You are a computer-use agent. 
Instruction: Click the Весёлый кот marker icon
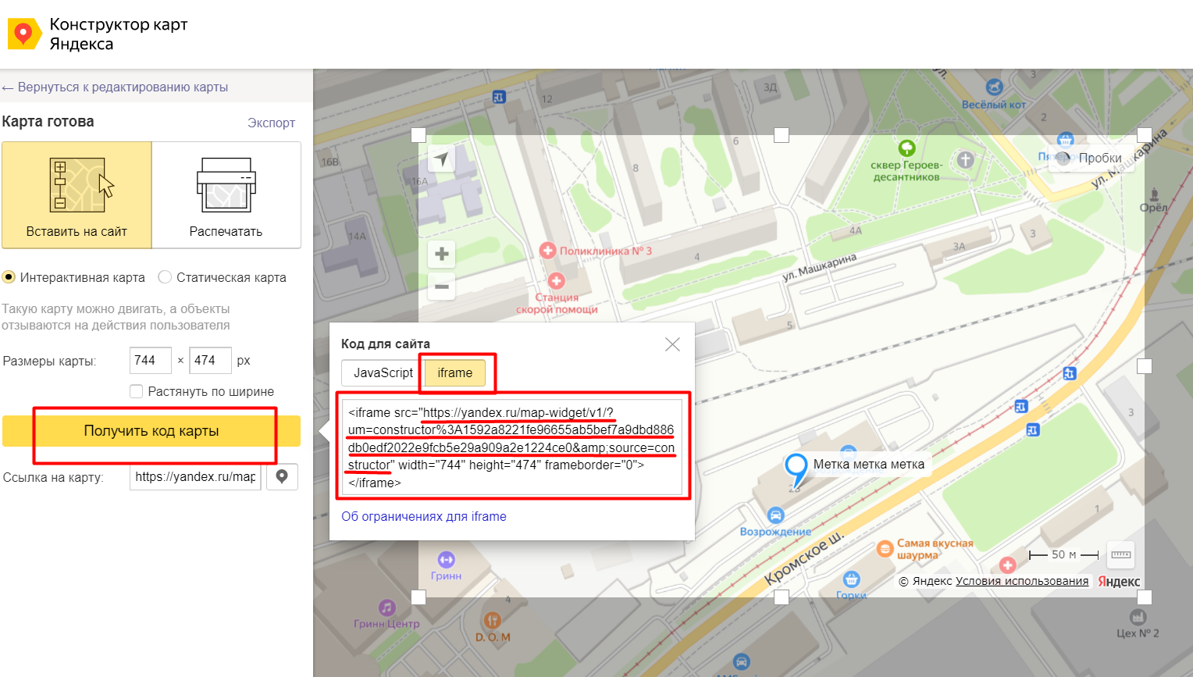[994, 87]
